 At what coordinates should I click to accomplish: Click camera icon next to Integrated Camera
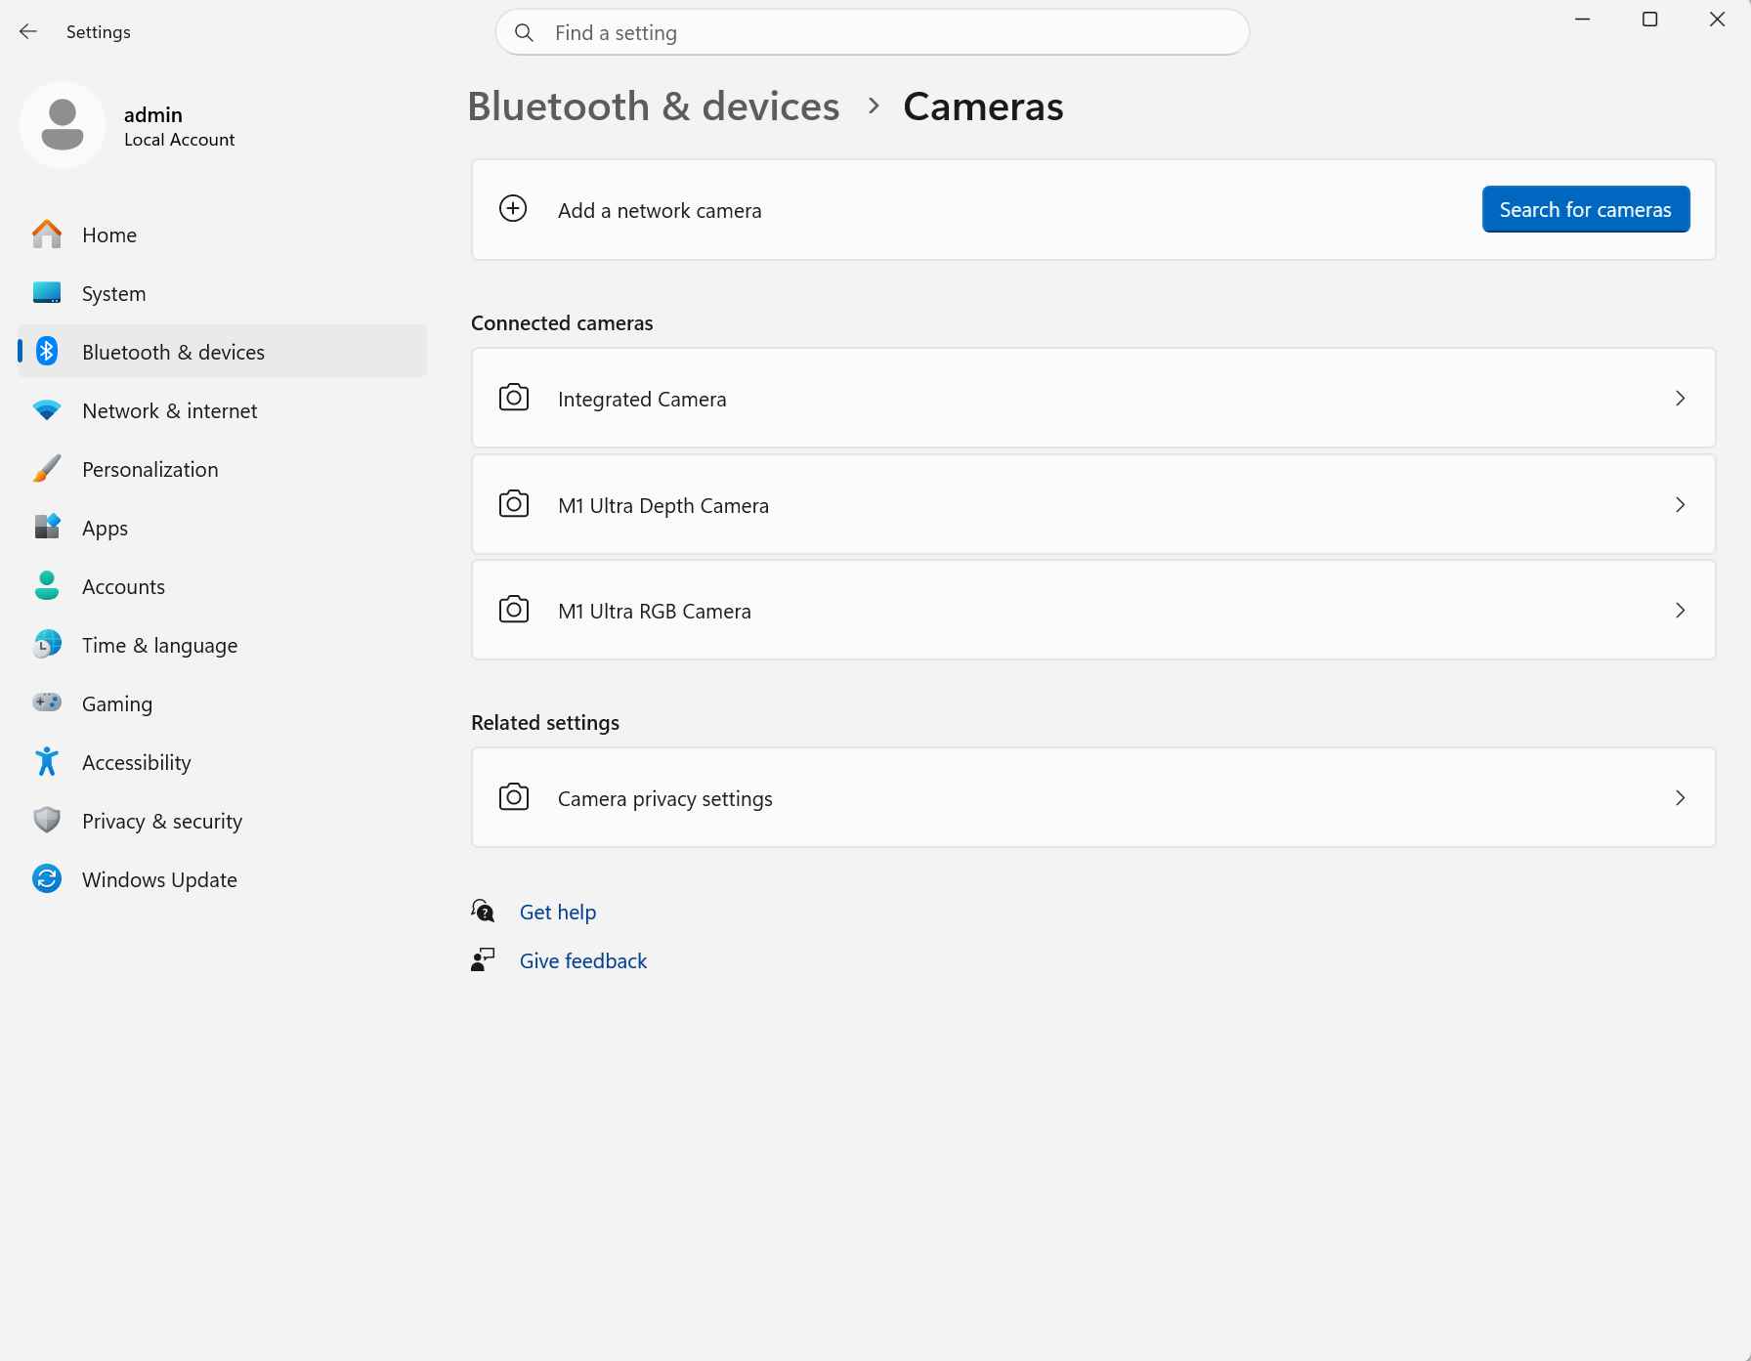click(x=514, y=398)
